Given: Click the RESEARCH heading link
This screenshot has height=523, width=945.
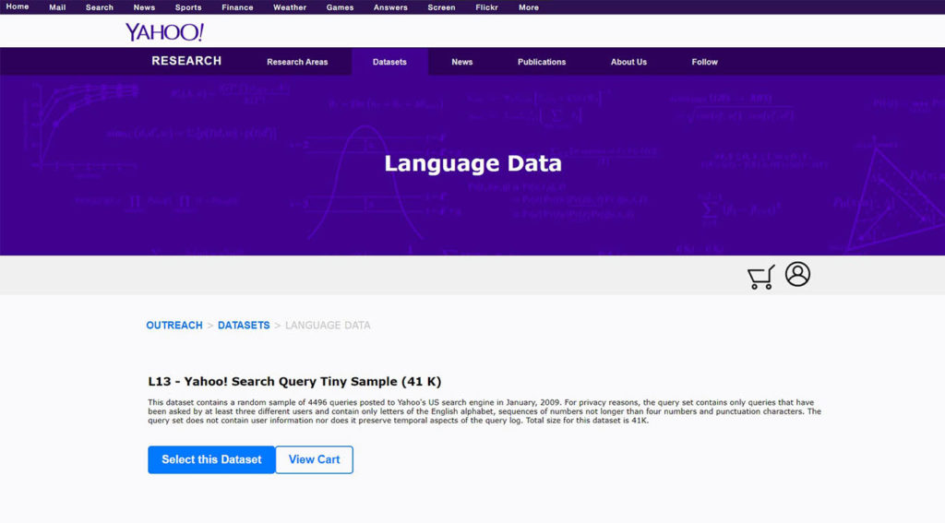Looking at the screenshot, I should coord(186,61).
